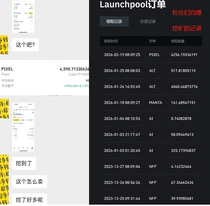Tap the 这个怎么卖 chat bubble
The image size is (210, 206).
[x=29, y=182]
